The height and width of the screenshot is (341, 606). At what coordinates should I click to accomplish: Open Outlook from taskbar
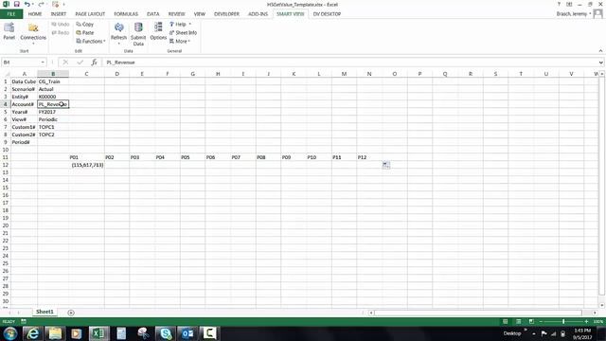coord(187,333)
